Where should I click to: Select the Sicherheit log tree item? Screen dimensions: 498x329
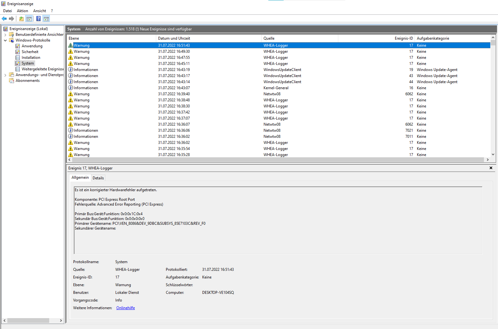point(30,52)
